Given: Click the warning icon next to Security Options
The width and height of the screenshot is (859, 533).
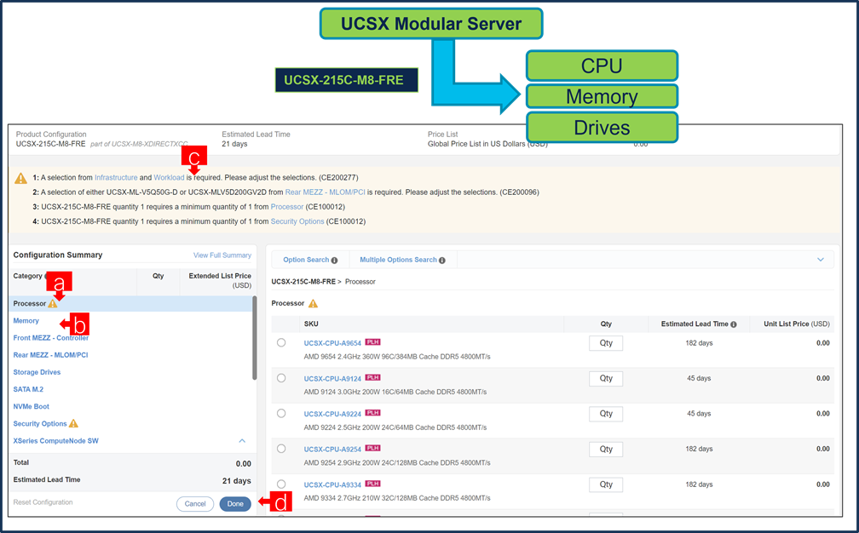Looking at the screenshot, I should 73,423.
